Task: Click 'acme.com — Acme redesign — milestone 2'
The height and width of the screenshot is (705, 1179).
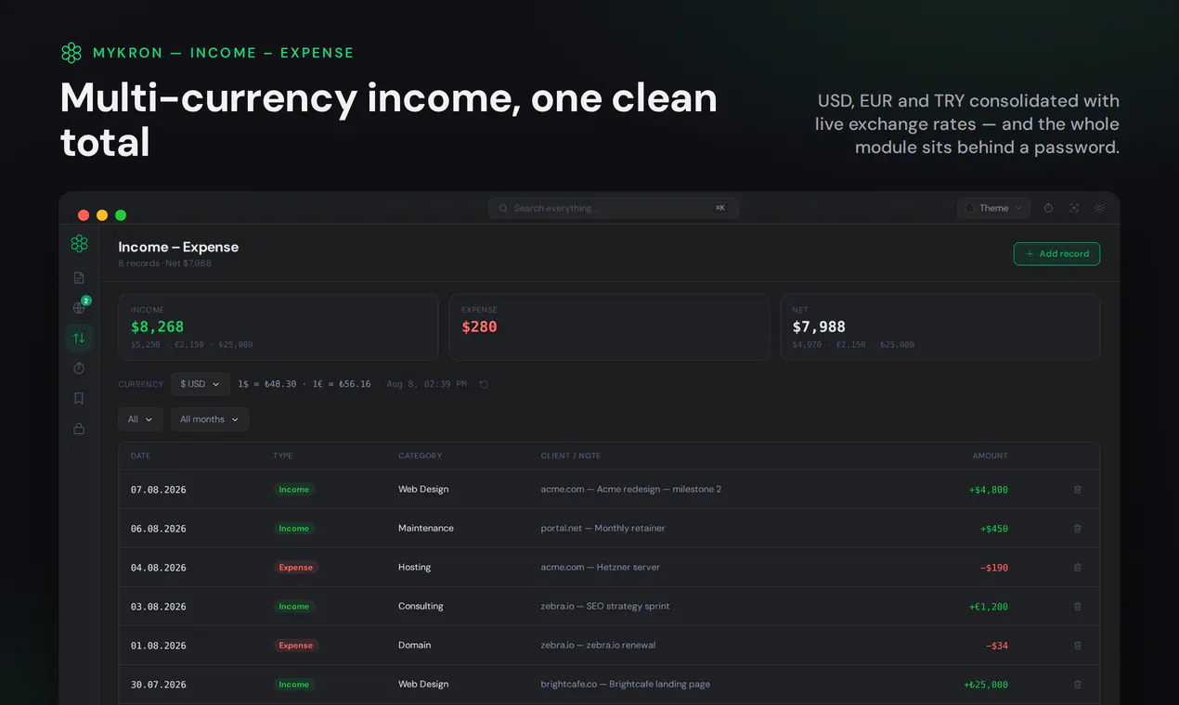Action: pos(631,489)
